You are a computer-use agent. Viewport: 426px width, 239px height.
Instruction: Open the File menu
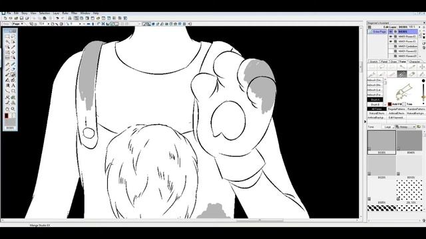click(9, 13)
